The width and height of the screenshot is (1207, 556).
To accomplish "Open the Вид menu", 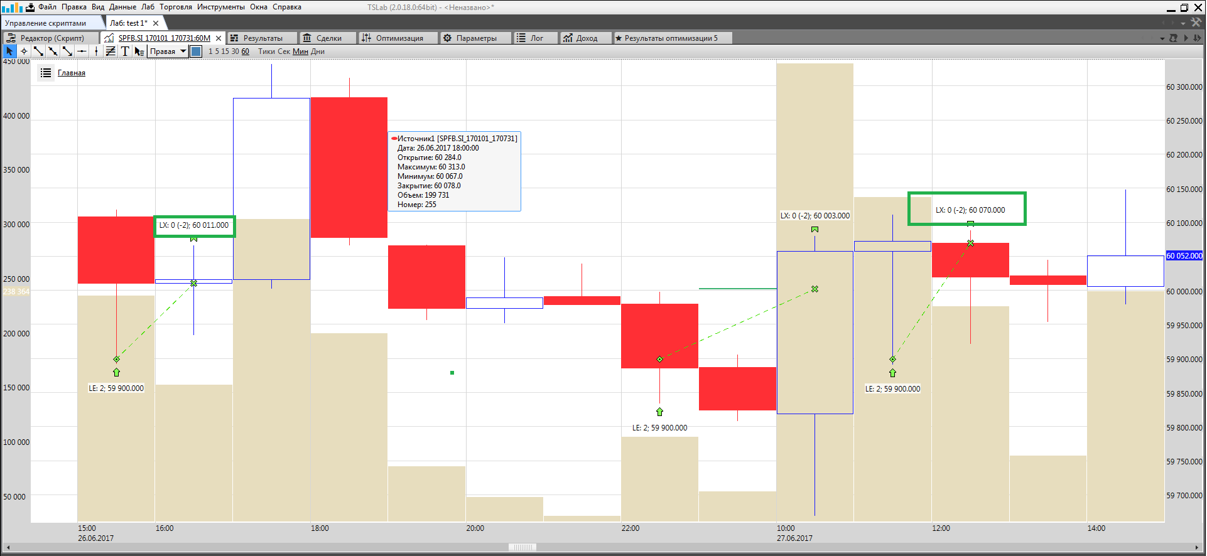I will click(98, 7).
